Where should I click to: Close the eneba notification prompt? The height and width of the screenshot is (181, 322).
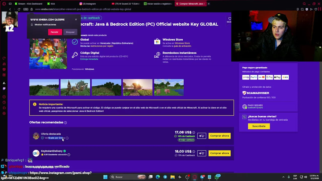(76, 19)
